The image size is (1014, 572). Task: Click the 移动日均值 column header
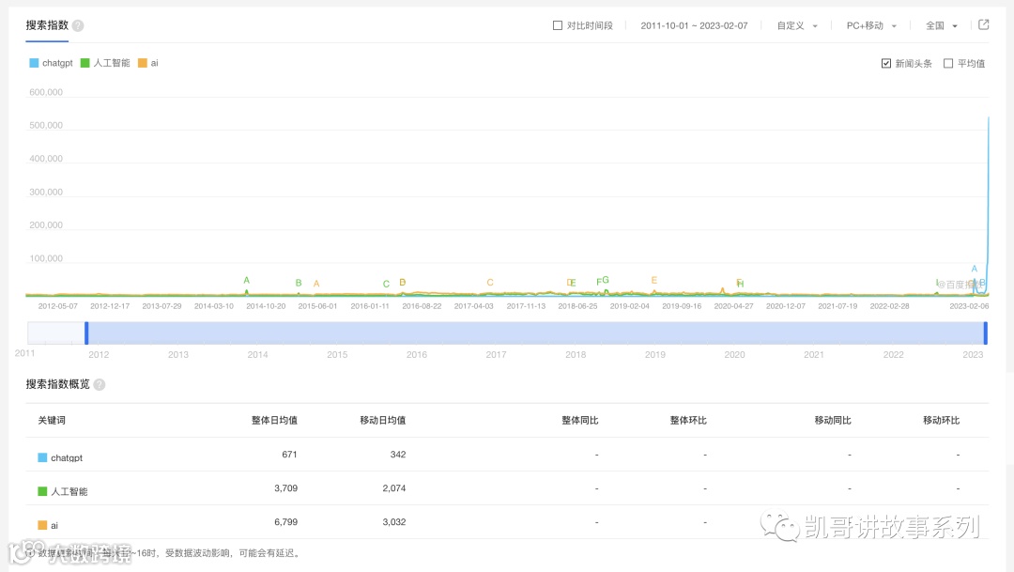click(383, 421)
